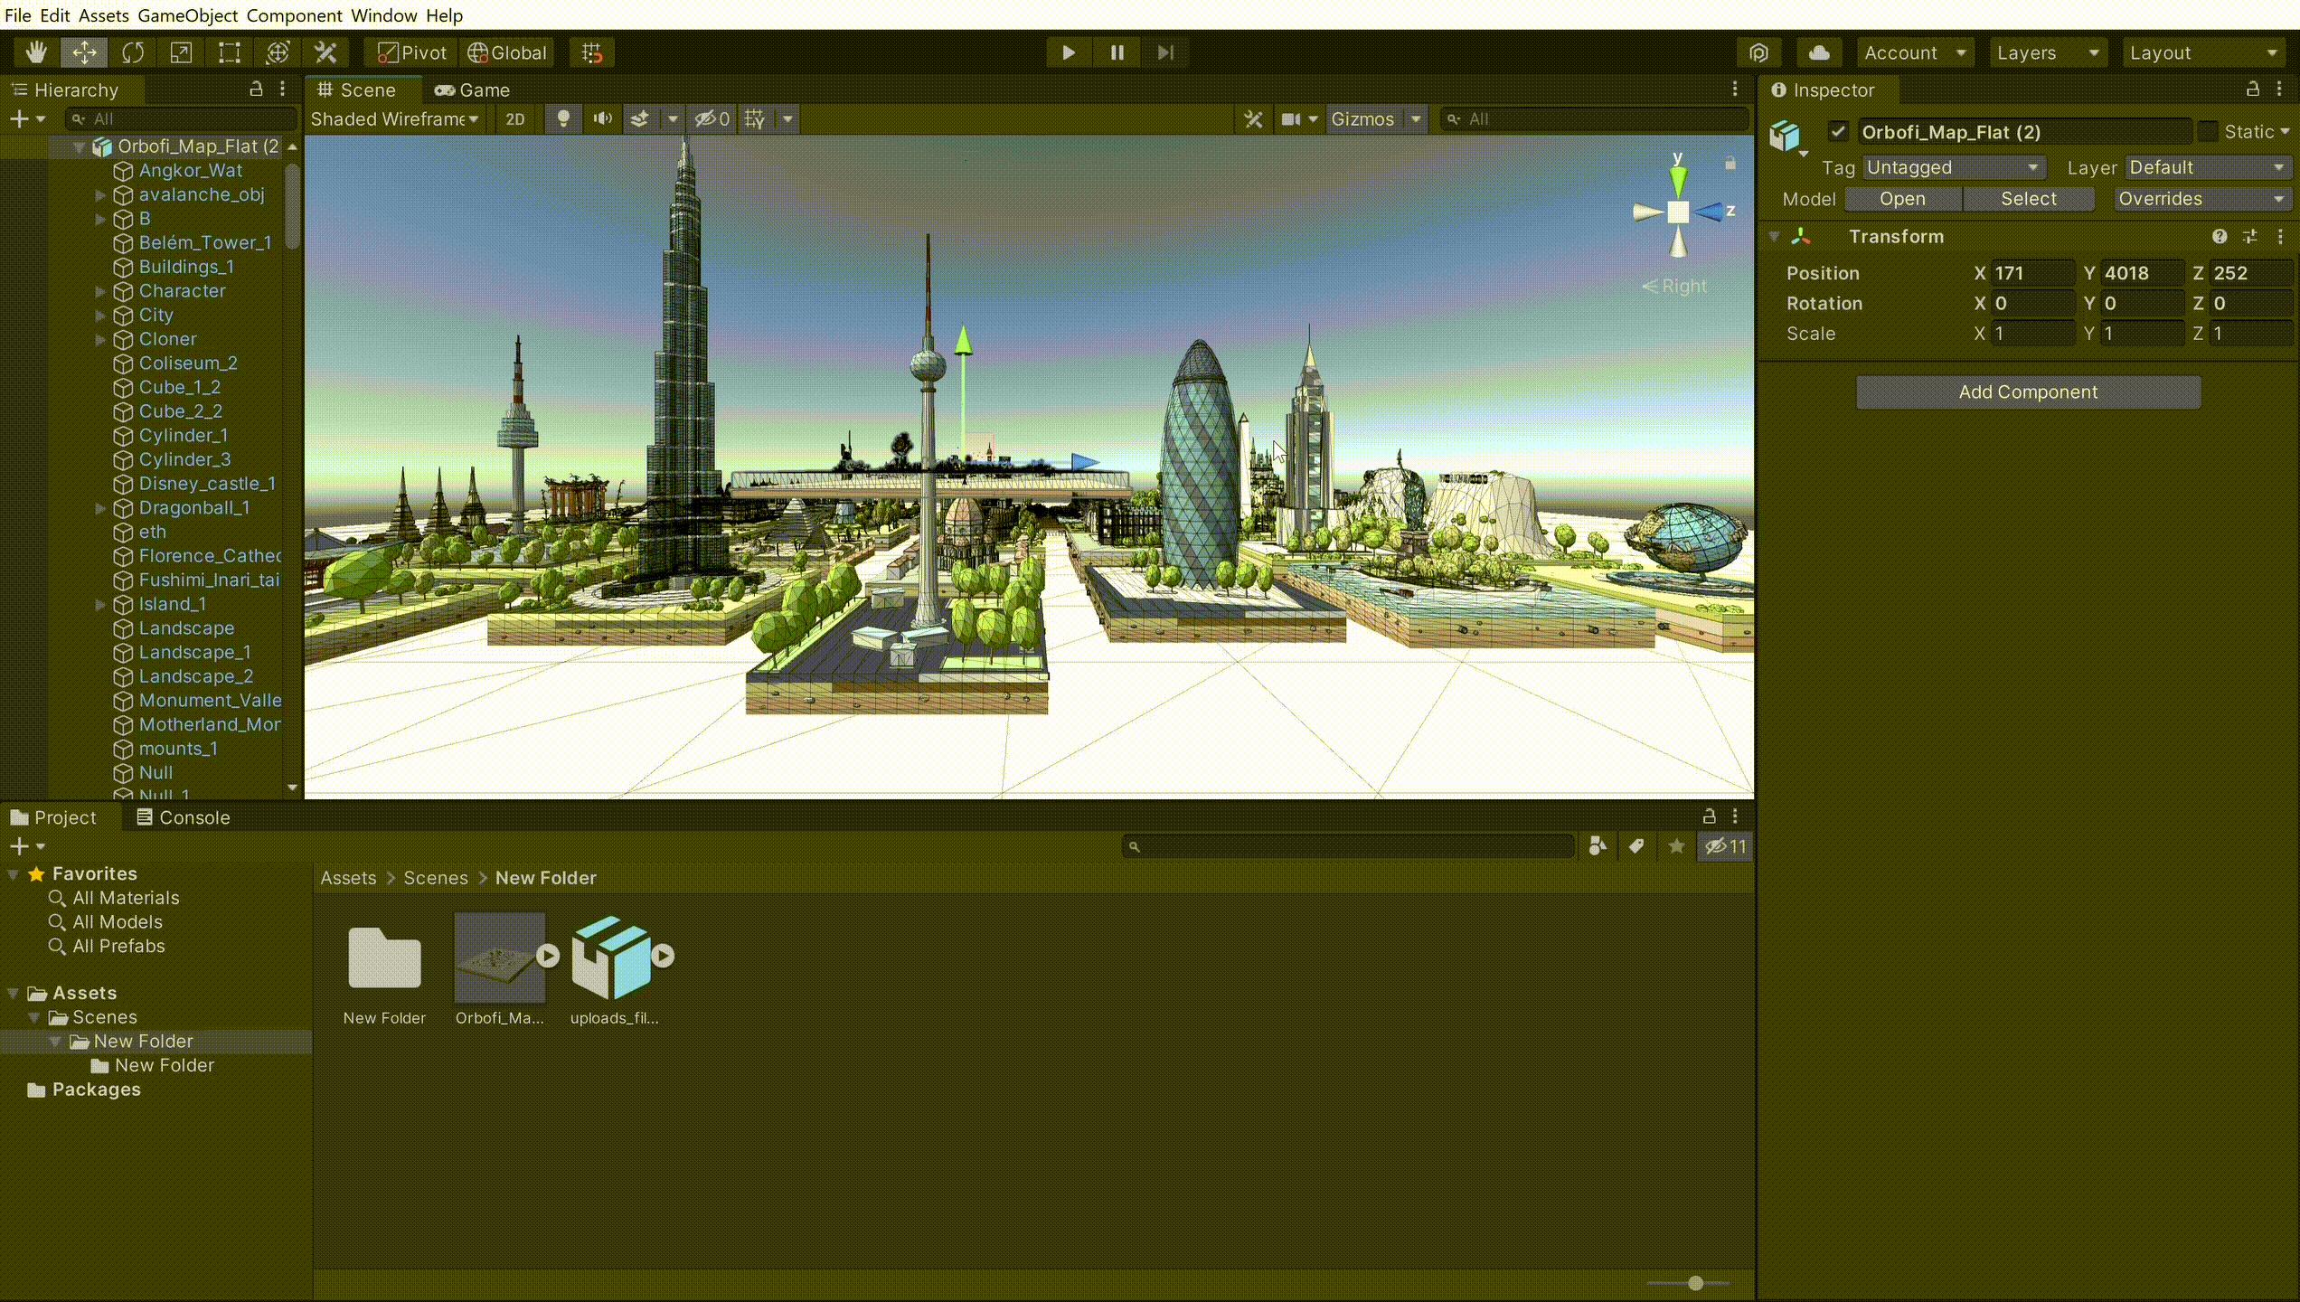Select the Scale tool
The width and height of the screenshot is (2300, 1302).
tap(181, 52)
